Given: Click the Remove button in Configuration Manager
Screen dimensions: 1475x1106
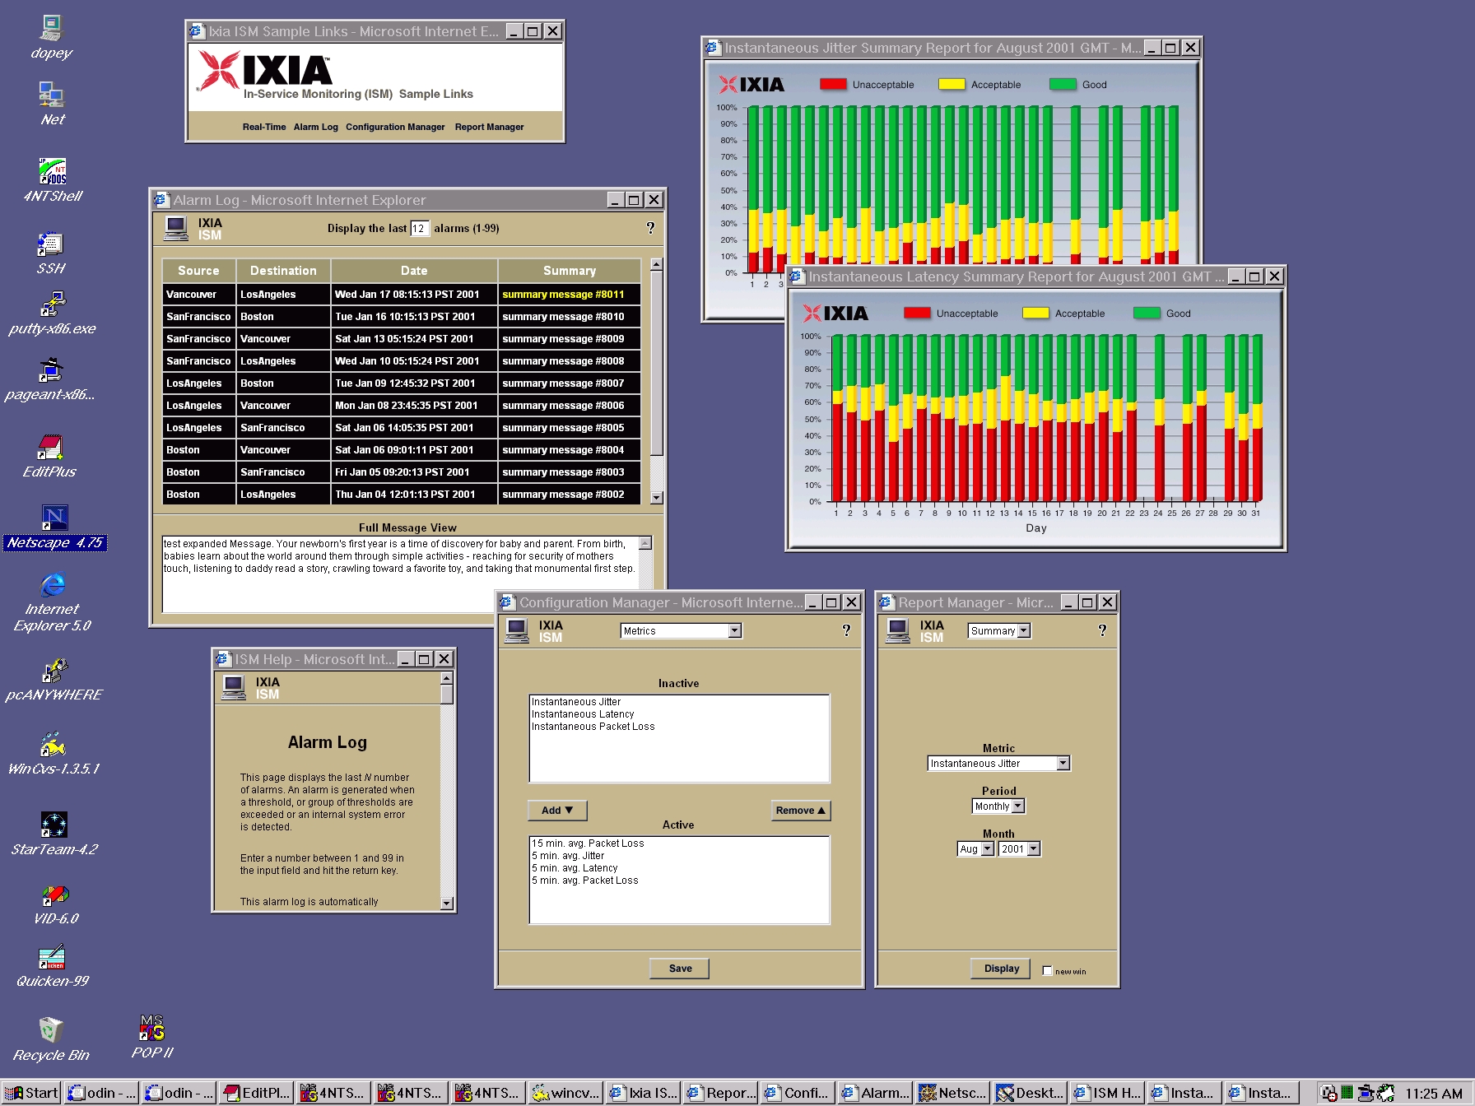Looking at the screenshot, I should pos(800,811).
